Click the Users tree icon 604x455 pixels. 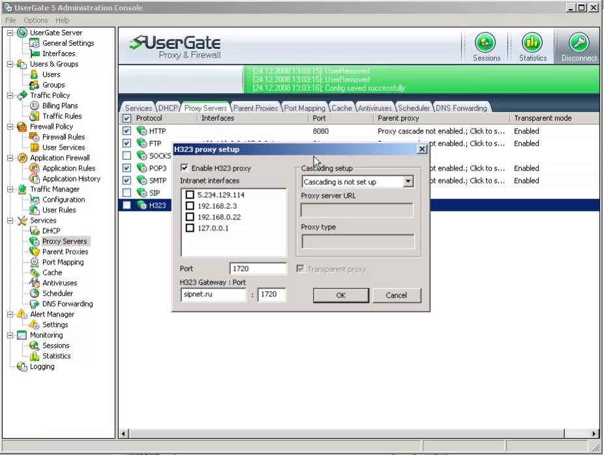35,74
